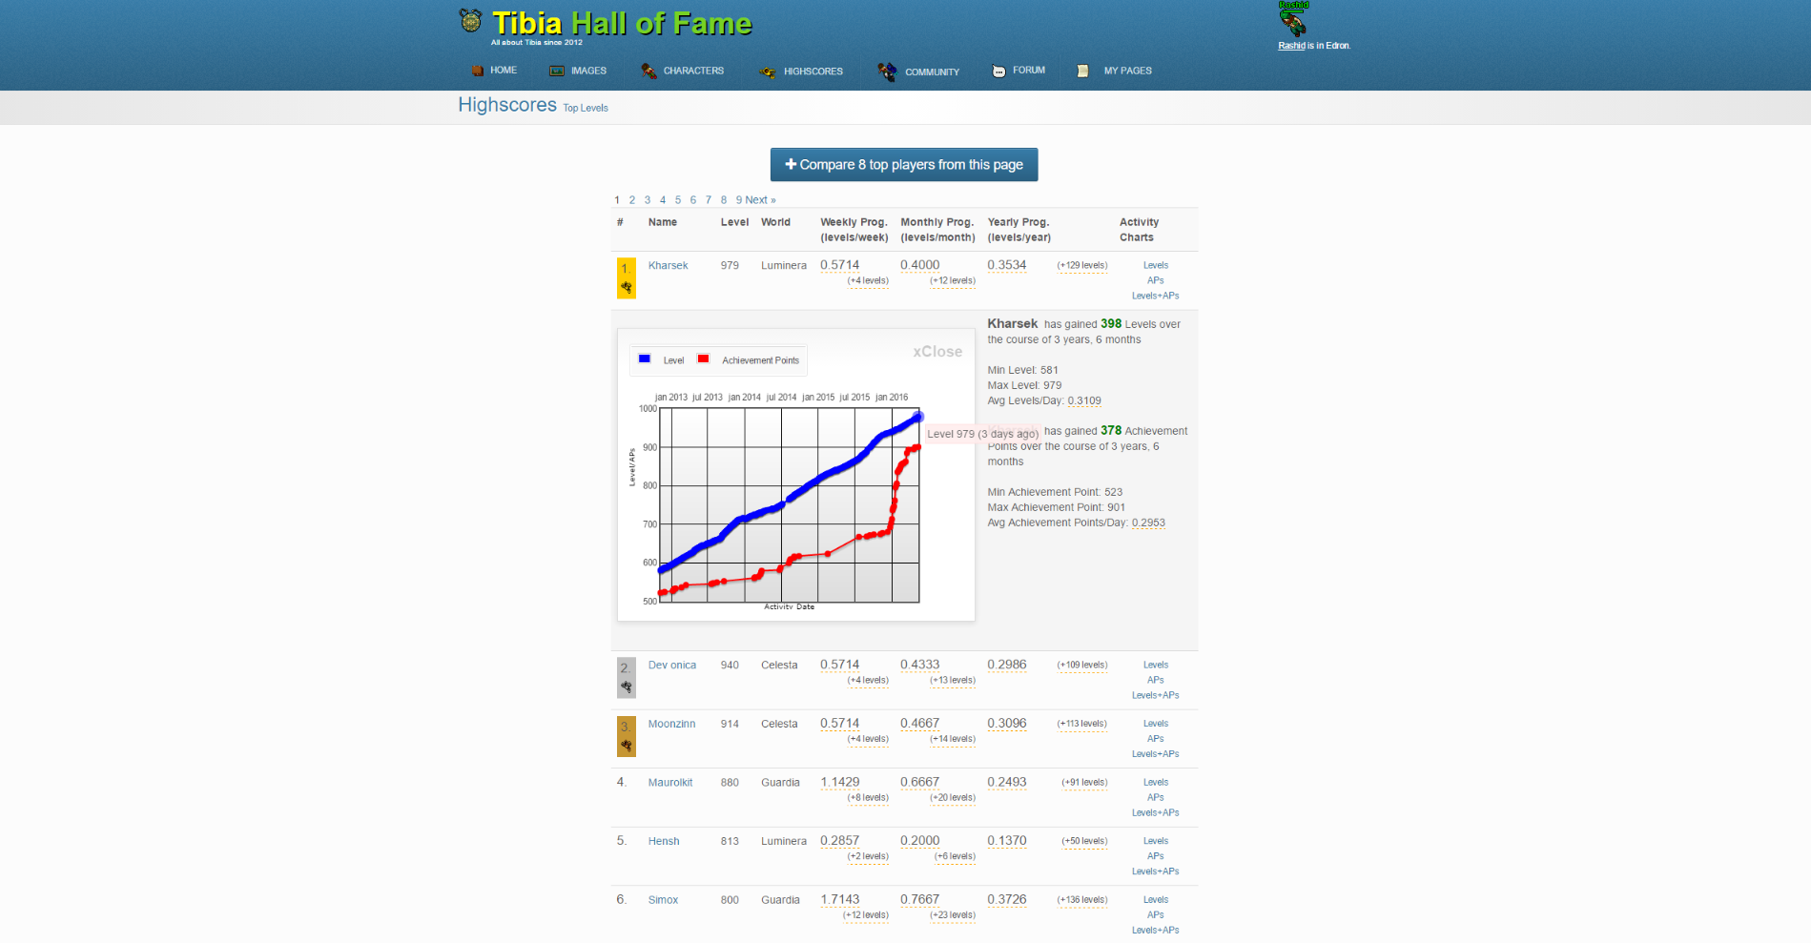This screenshot has width=1811, height=943.
Task: Expand APs chart for Maurolkit
Action: [x=1155, y=798]
